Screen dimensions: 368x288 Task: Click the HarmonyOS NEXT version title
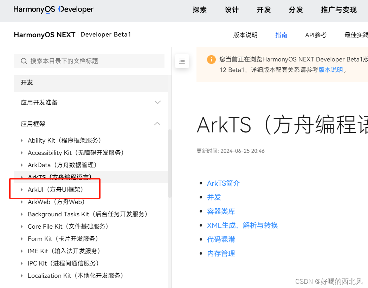point(45,35)
